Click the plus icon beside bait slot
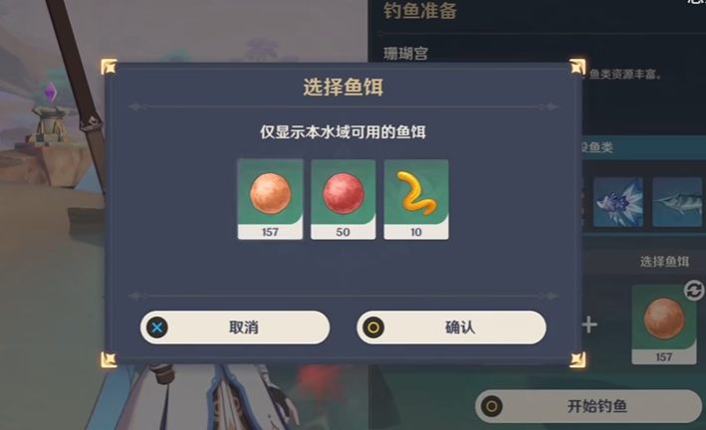The image size is (706, 430). coord(588,324)
